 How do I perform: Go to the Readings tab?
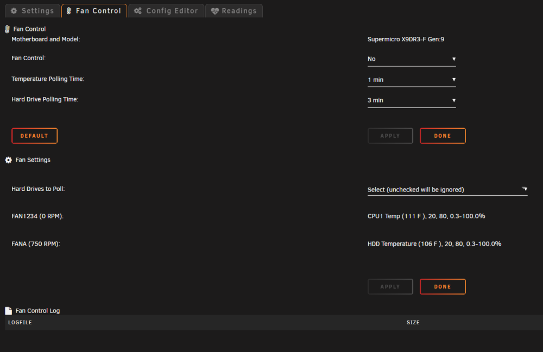234,11
